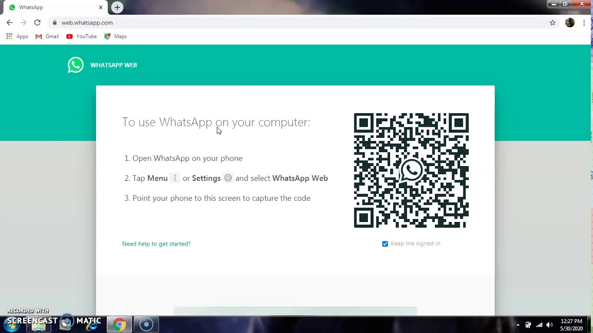This screenshot has height=333, width=593.
Task: Bookmark this page with the star icon
Action: (552, 23)
